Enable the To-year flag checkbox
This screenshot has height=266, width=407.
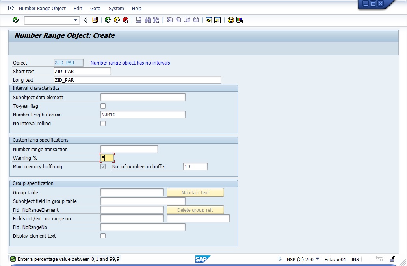tap(103, 106)
